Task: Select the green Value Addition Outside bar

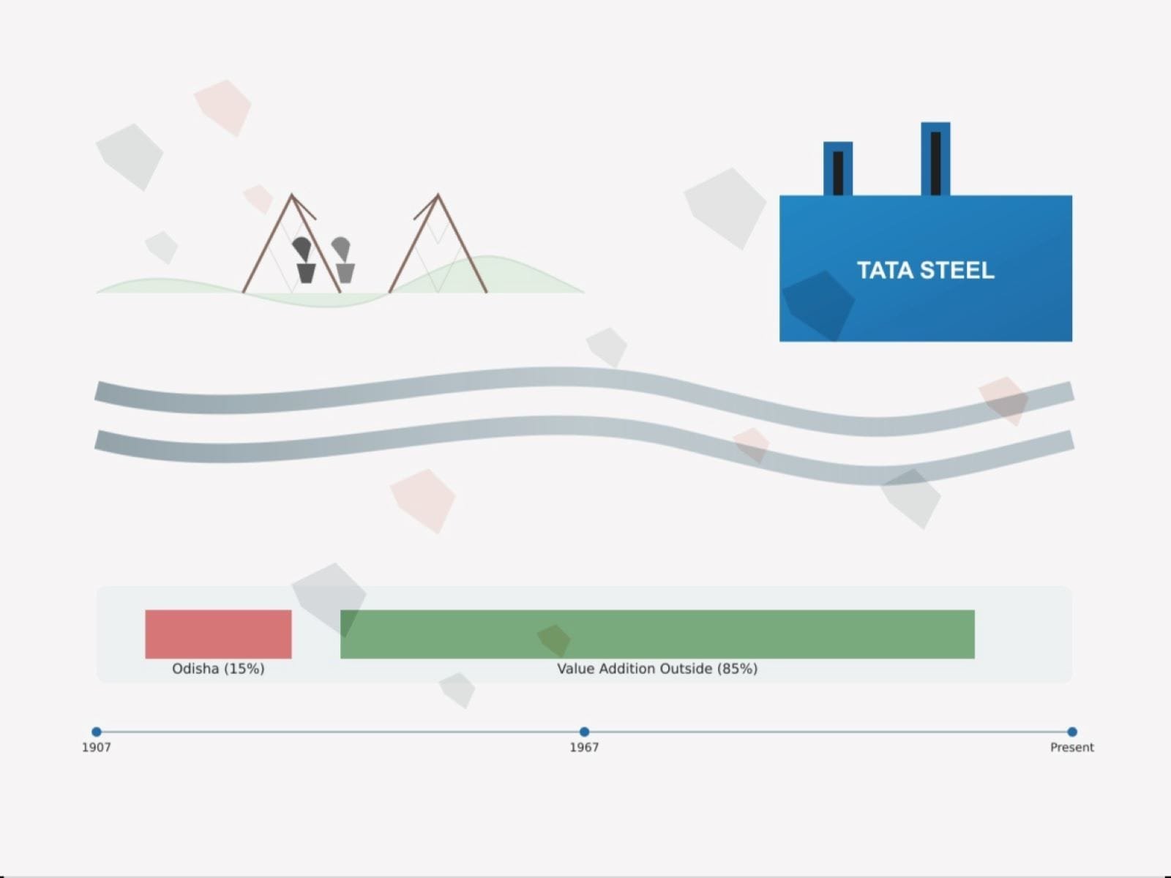Action: pos(657,634)
